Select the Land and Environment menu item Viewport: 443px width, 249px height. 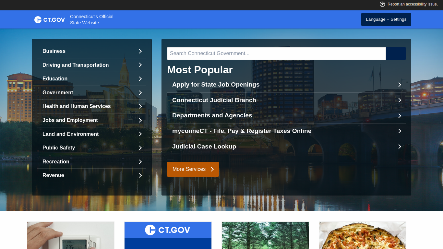(x=92, y=134)
